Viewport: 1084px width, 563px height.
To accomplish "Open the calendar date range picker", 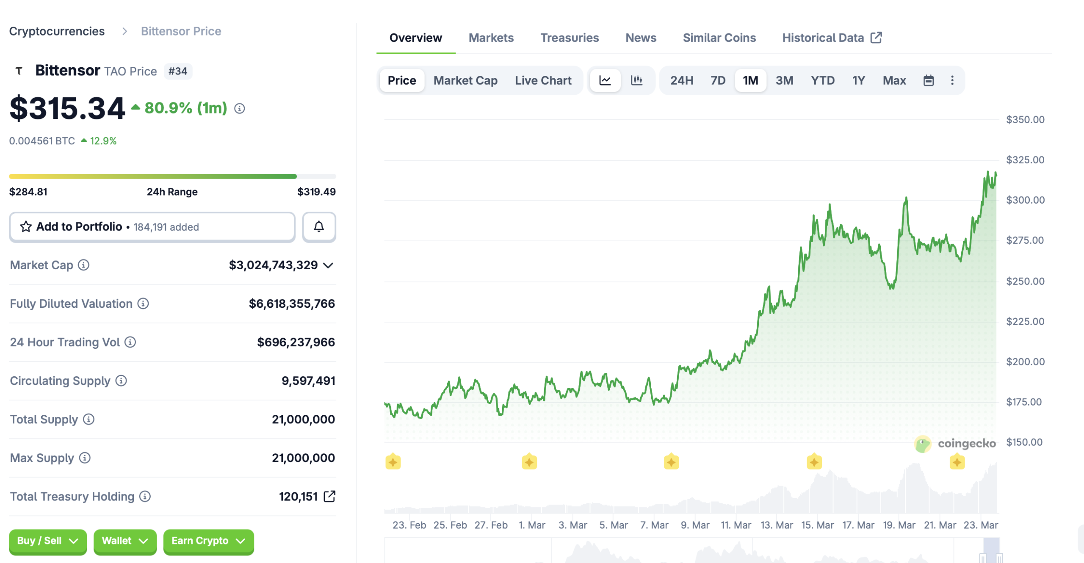I will point(929,80).
